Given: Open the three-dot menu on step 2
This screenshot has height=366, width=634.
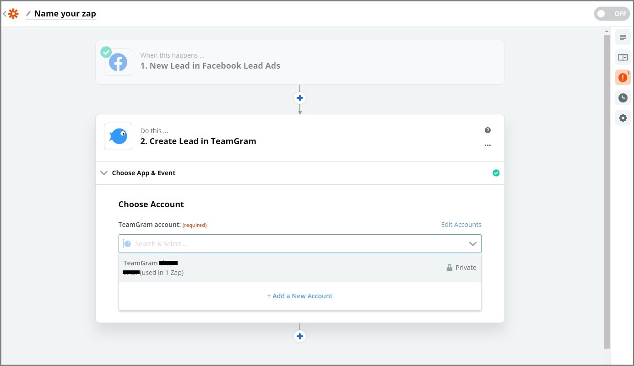Looking at the screenshot, I should (x=488, y=145).
